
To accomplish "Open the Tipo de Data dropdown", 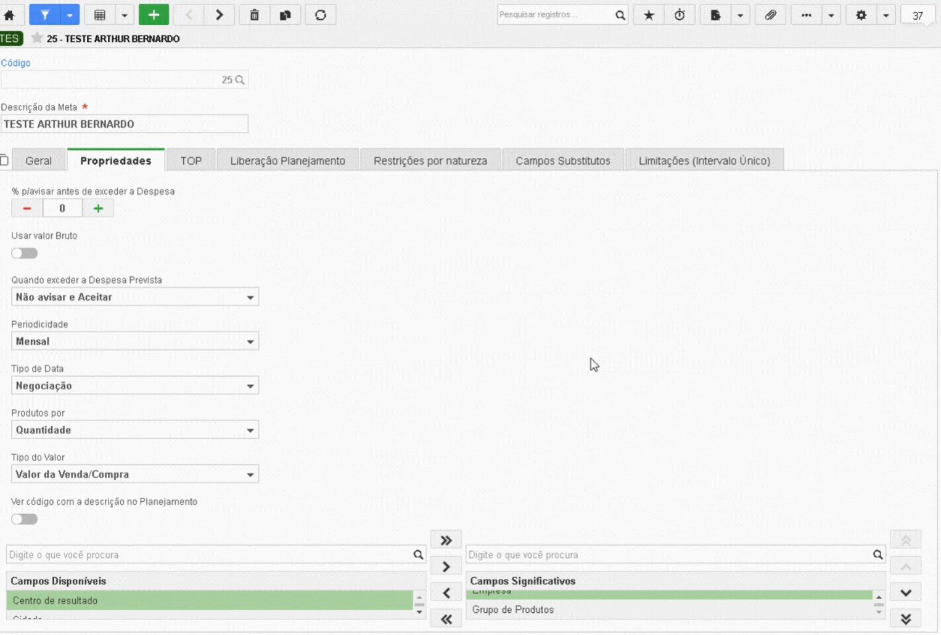I will [135, 386].
